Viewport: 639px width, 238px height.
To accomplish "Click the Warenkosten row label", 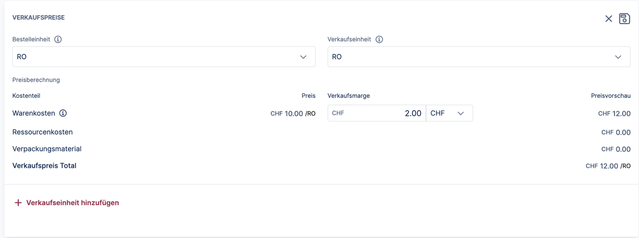I will coord(34,113).
